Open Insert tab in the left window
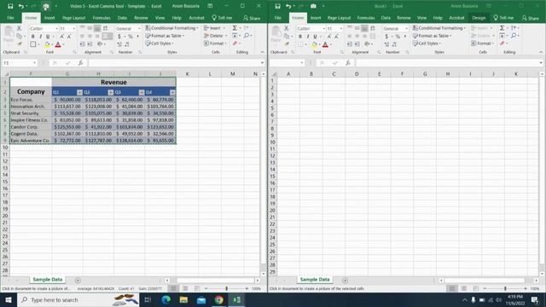 click(49, 18)
